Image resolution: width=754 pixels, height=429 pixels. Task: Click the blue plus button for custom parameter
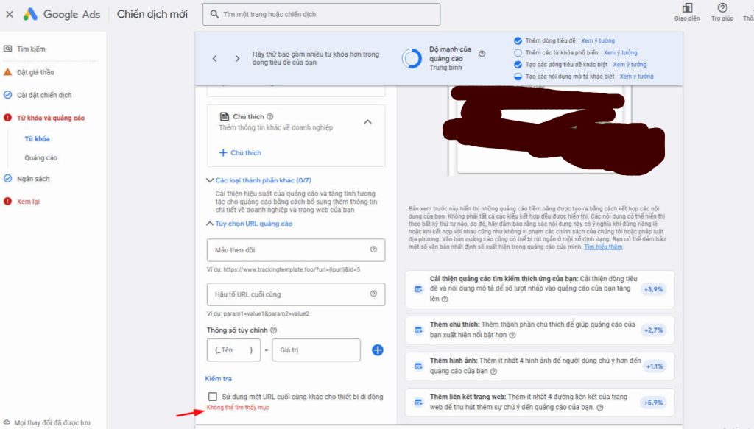[377, 350]
